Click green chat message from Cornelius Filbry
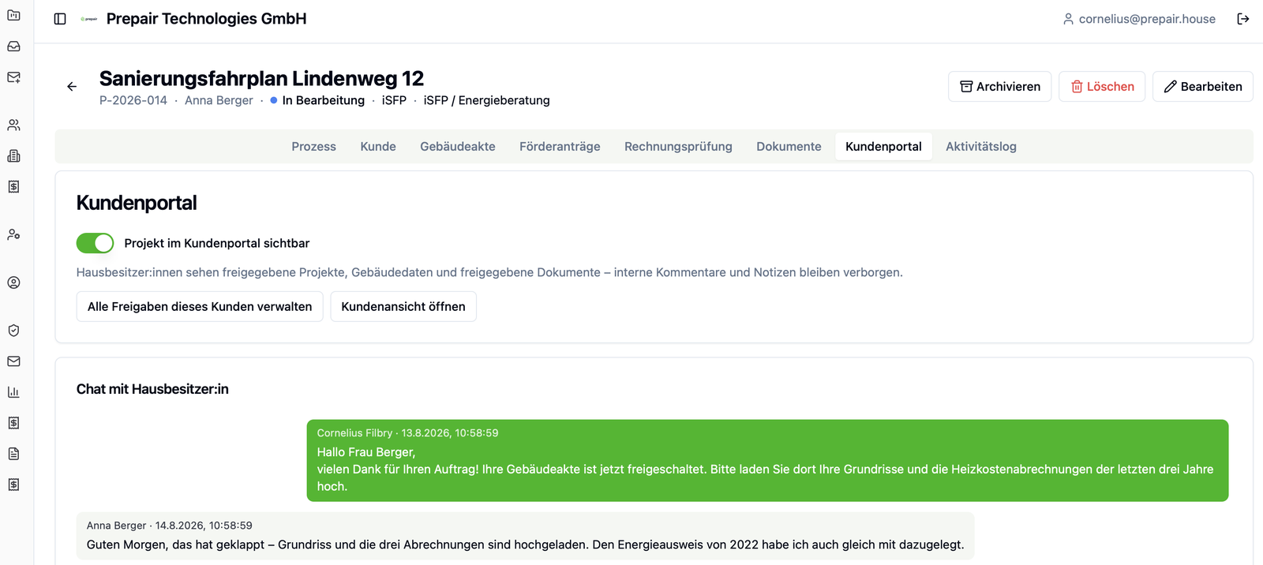Image resolution: width=1263 pixels, height=565 pixels. [x=767, y=461]
